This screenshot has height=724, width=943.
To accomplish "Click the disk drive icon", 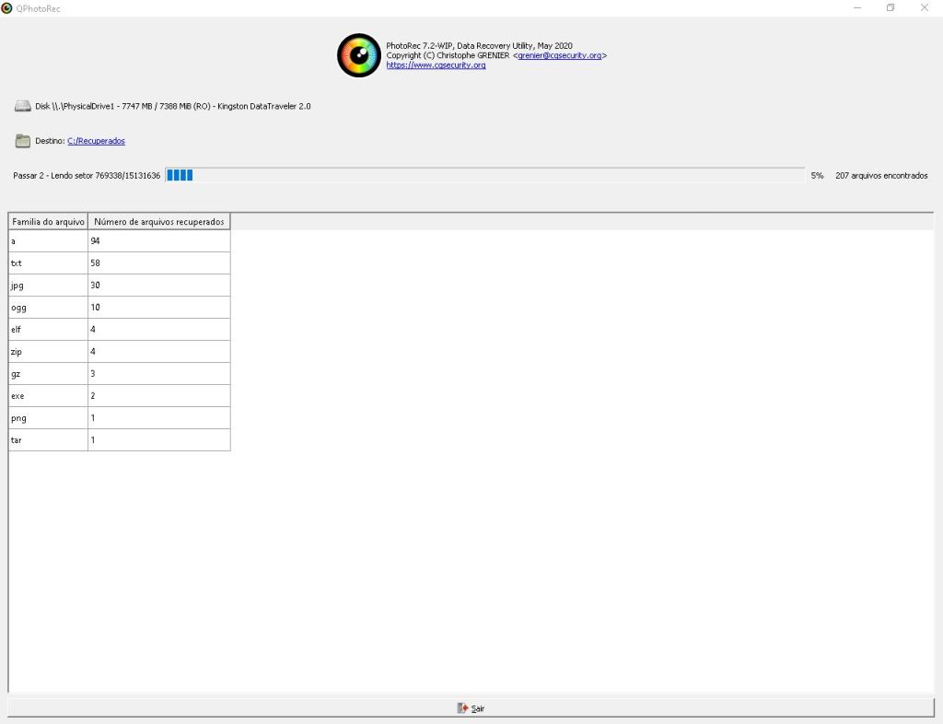I will coord(23,107).
